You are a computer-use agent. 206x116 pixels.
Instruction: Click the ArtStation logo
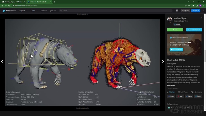(9, 11)
